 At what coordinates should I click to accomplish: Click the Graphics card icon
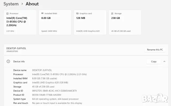(77, 13)
